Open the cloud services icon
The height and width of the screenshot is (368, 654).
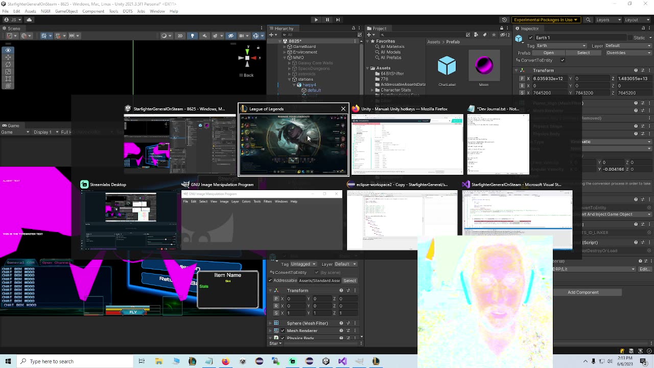tap(29, 20)
